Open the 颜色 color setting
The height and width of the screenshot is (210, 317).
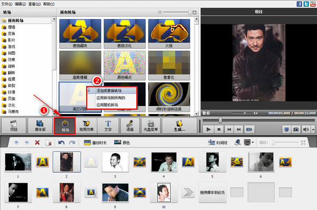click(122, 142)
